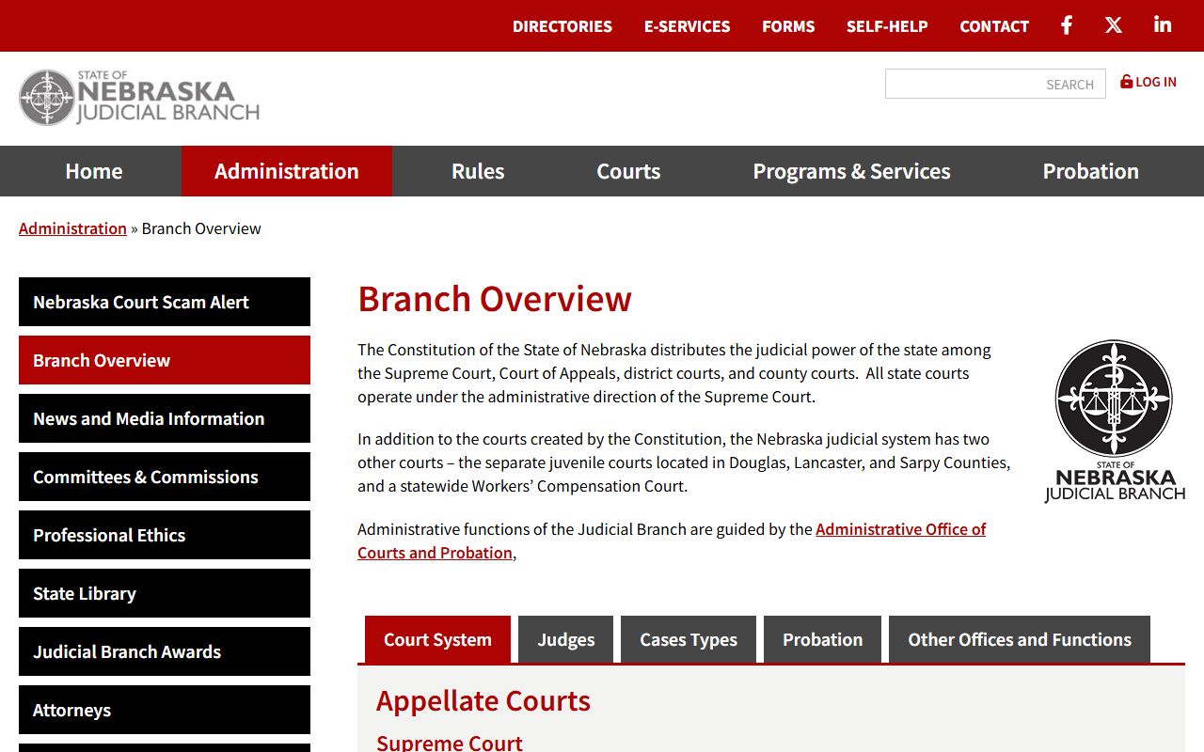Open Attorneys sidebar item
This screenshot has height=752, width=1204.
click(x=165, y=710)
